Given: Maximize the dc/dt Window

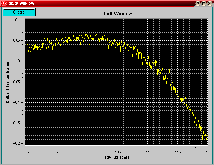Looking at the screenshot, I should point(204,3).
